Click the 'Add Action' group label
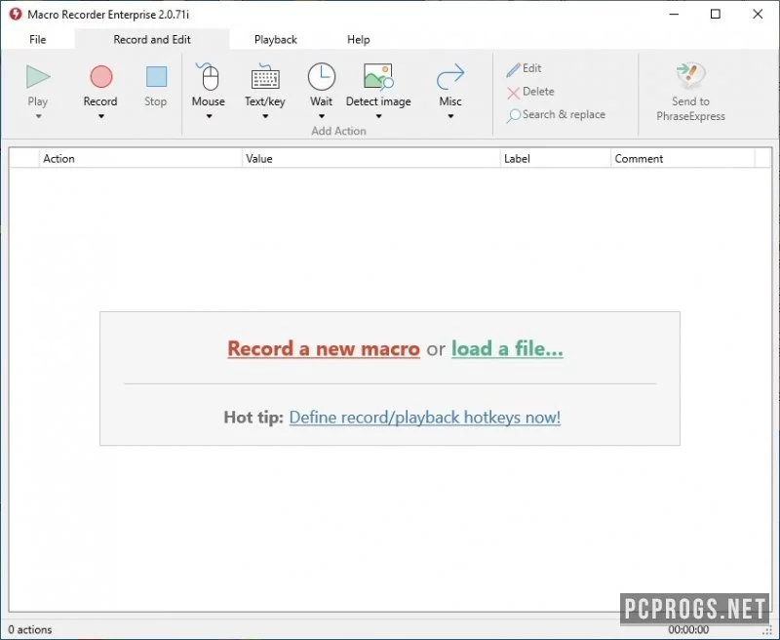The image size is (780, 640). tap(338, 131)
